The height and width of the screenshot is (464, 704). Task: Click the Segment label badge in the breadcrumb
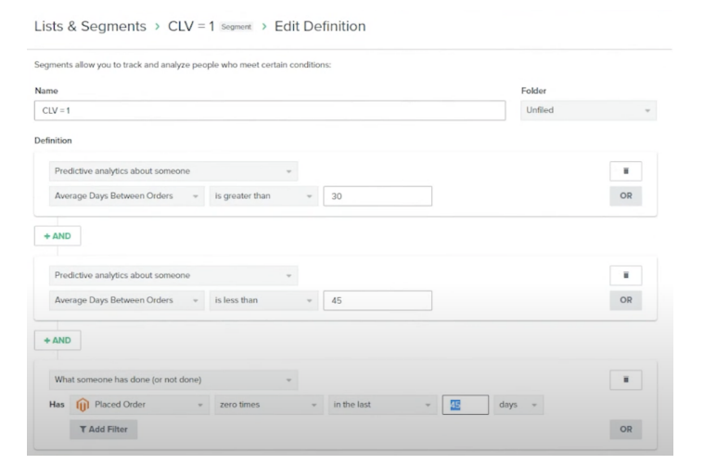237,27
